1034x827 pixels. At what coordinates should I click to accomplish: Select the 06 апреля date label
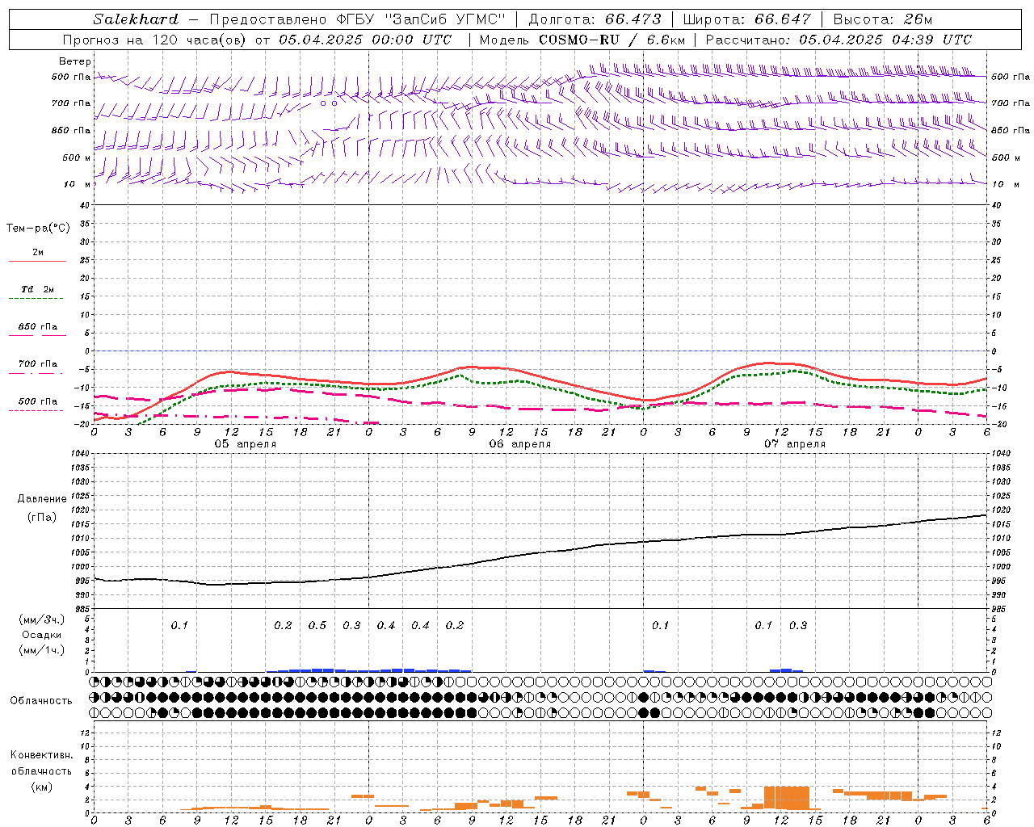point(519,444)
